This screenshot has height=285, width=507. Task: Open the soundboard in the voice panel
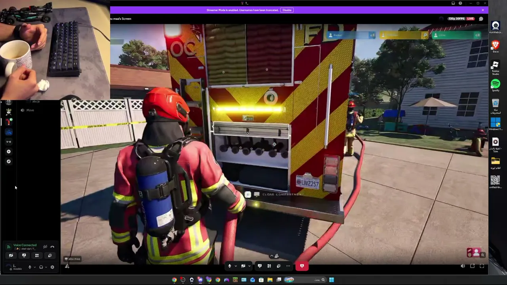50,255
